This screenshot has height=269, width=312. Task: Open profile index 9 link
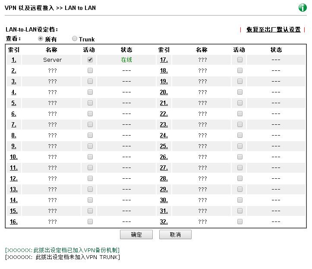pos(14,146)
